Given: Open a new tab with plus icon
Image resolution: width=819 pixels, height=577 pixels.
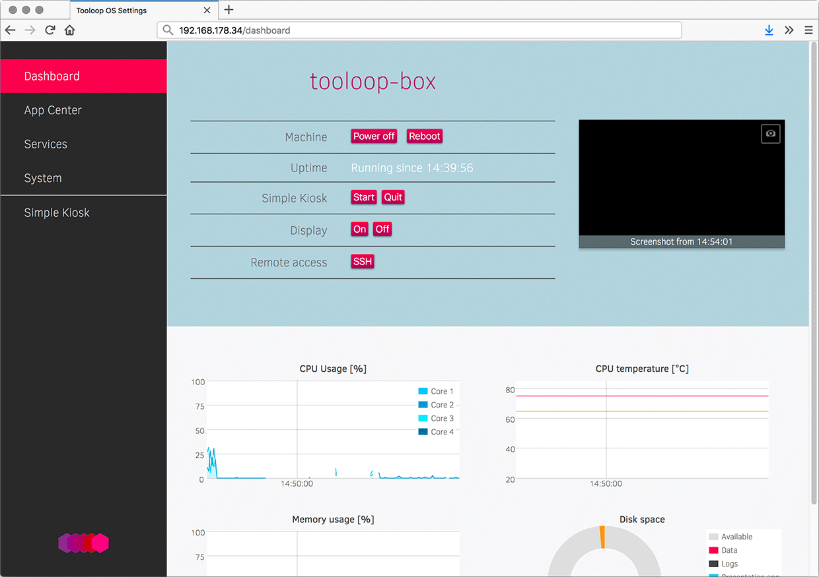Looking at the screenshot, I should 229,10.
